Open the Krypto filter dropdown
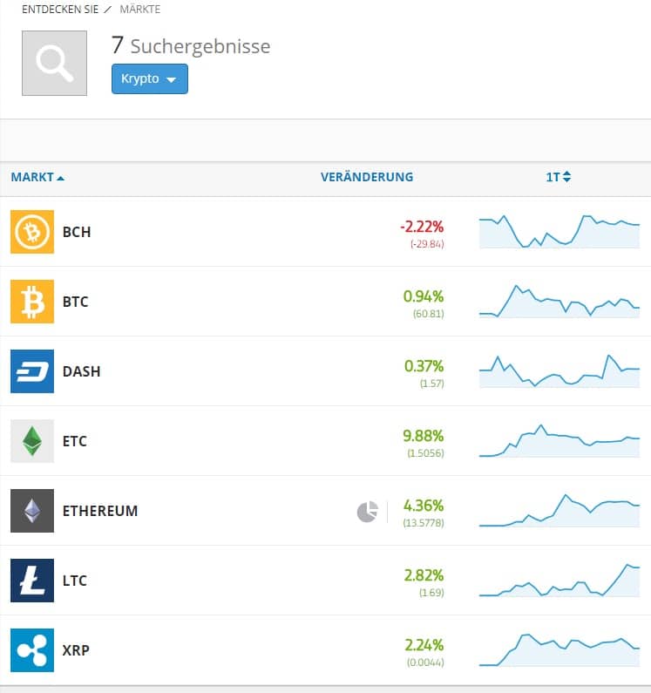Viewport: 651px width, 693px height. click(149, 78)
